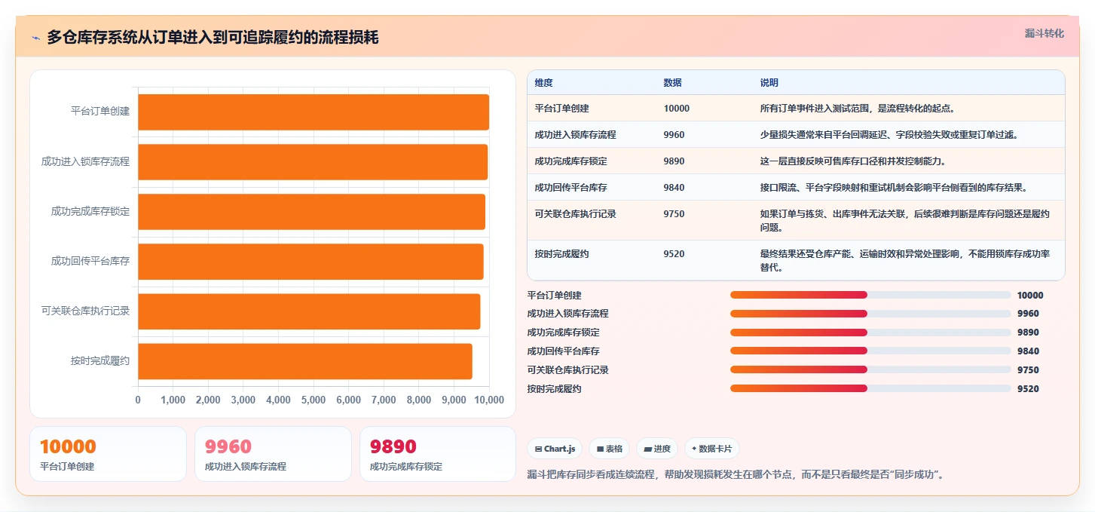Click the 表格 tag chip
The height and width of the screenshot is (512, 1095).
point(610,449)
